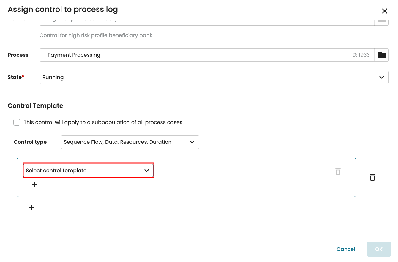398x262 pixels.
Task: Click the partially hidden Control folder icon at the top
Action: (x=382, y=21)
